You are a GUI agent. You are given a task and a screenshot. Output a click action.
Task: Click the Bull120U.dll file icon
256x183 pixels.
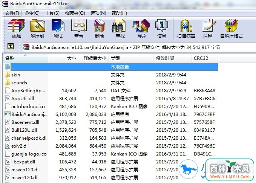8,130
